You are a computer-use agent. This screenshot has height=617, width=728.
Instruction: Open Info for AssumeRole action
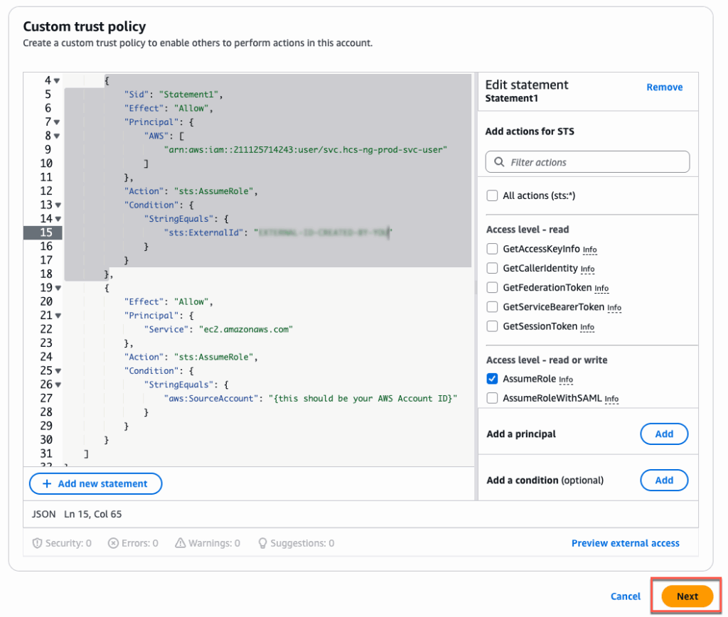click(x=566, y=380)
